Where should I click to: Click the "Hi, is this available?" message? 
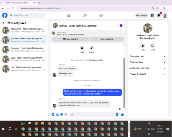click(x=68, y=68)
